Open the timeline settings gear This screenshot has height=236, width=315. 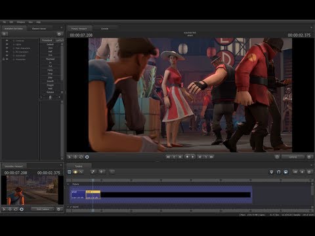[309, 172]
